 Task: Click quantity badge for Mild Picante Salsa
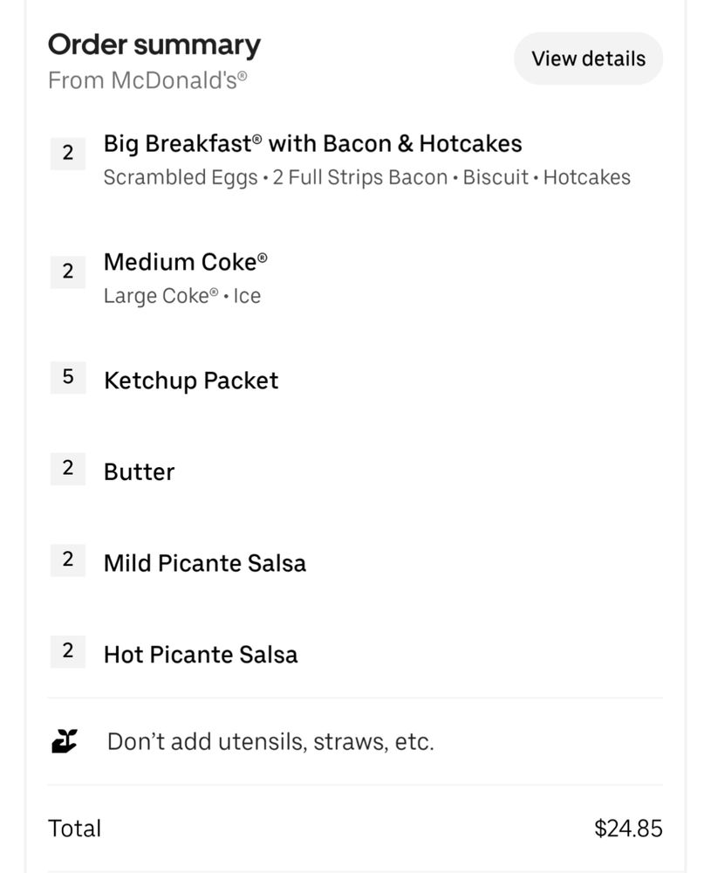tap(67, 560)
